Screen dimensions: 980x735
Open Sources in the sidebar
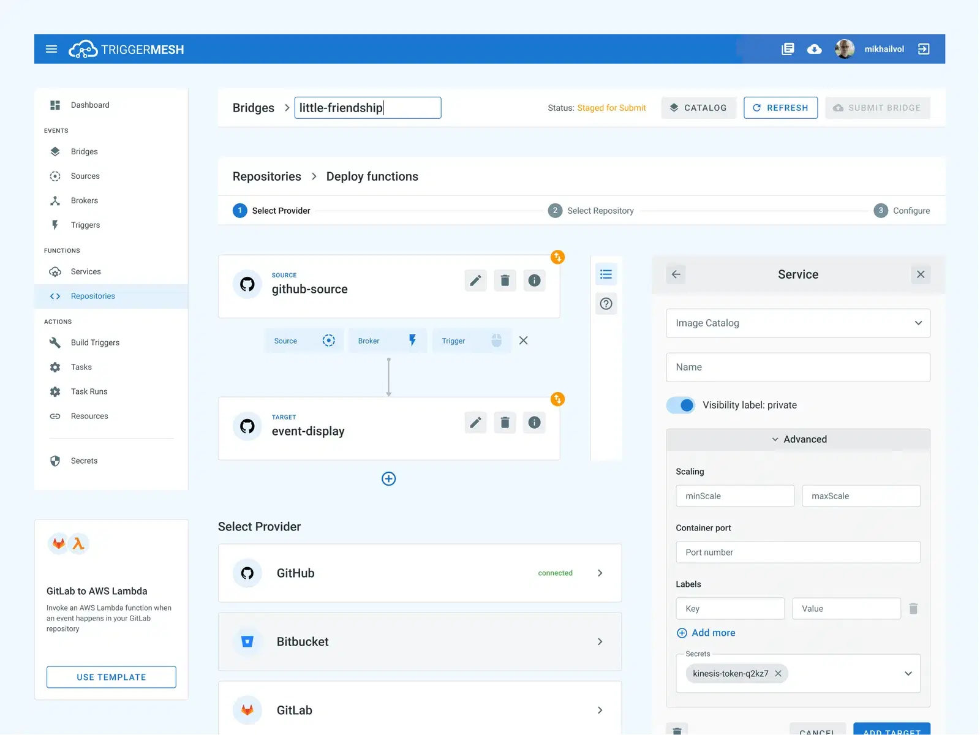click(x=111, y=176)
